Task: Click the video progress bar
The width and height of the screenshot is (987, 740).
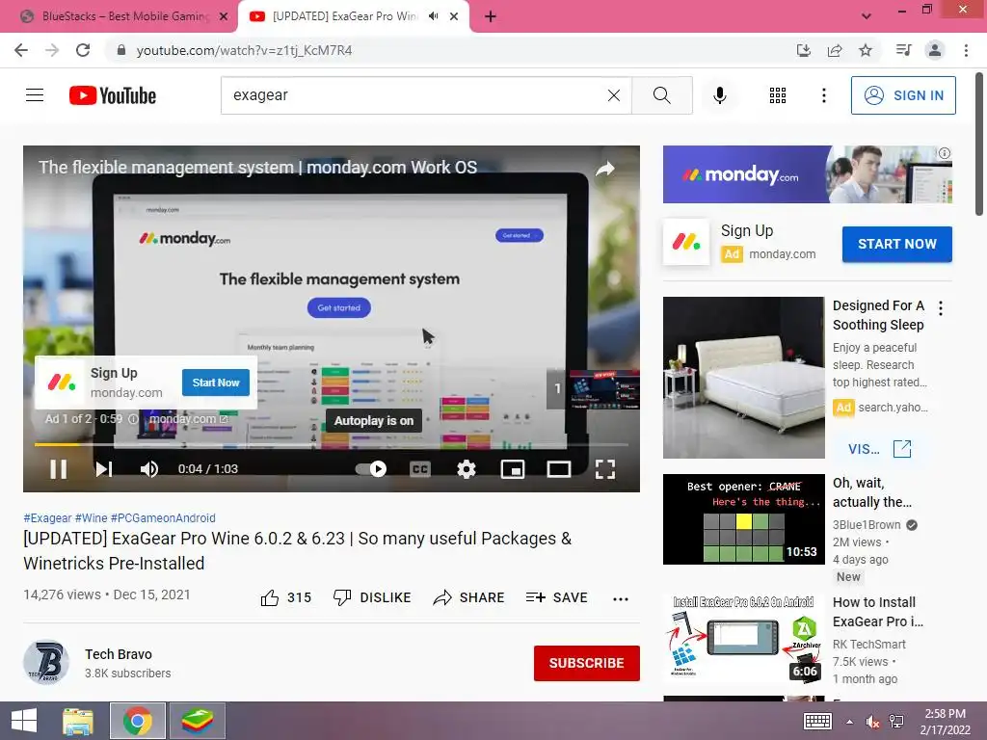Action: [x=332, y=444]
